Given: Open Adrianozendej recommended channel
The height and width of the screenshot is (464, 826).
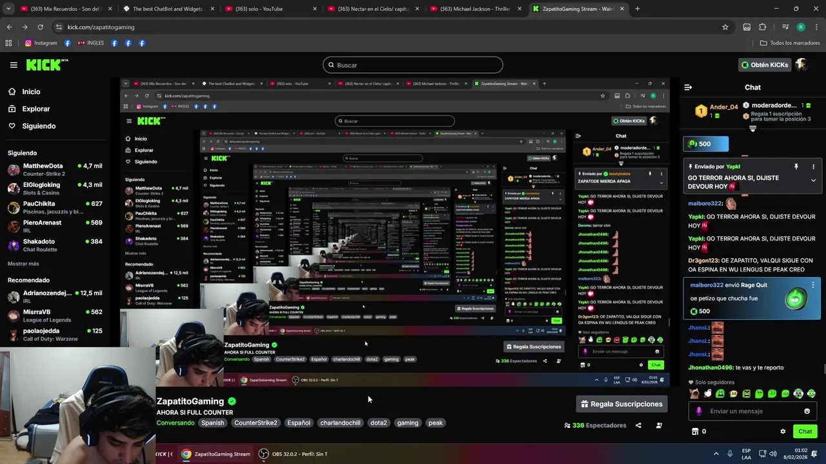Looking at the screenshot, I should click(x=55, y=296).
